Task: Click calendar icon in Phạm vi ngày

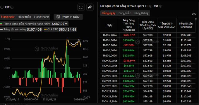Action: [58, 17]
